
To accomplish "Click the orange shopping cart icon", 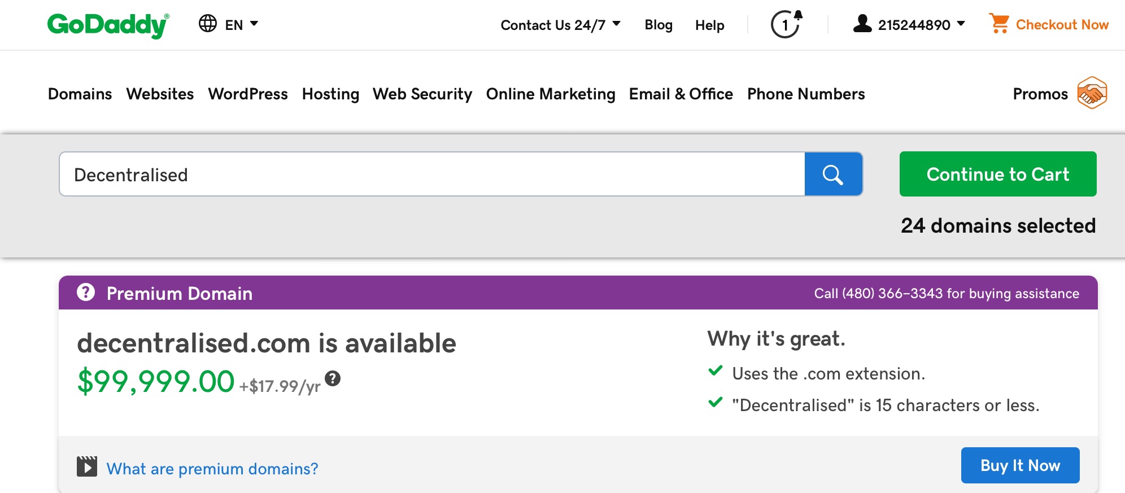I will pos(999,24).
